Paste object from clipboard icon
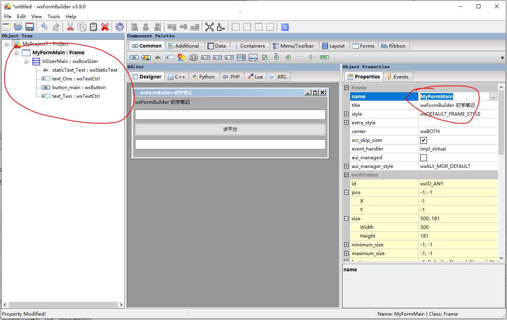 tap(93, 27)
